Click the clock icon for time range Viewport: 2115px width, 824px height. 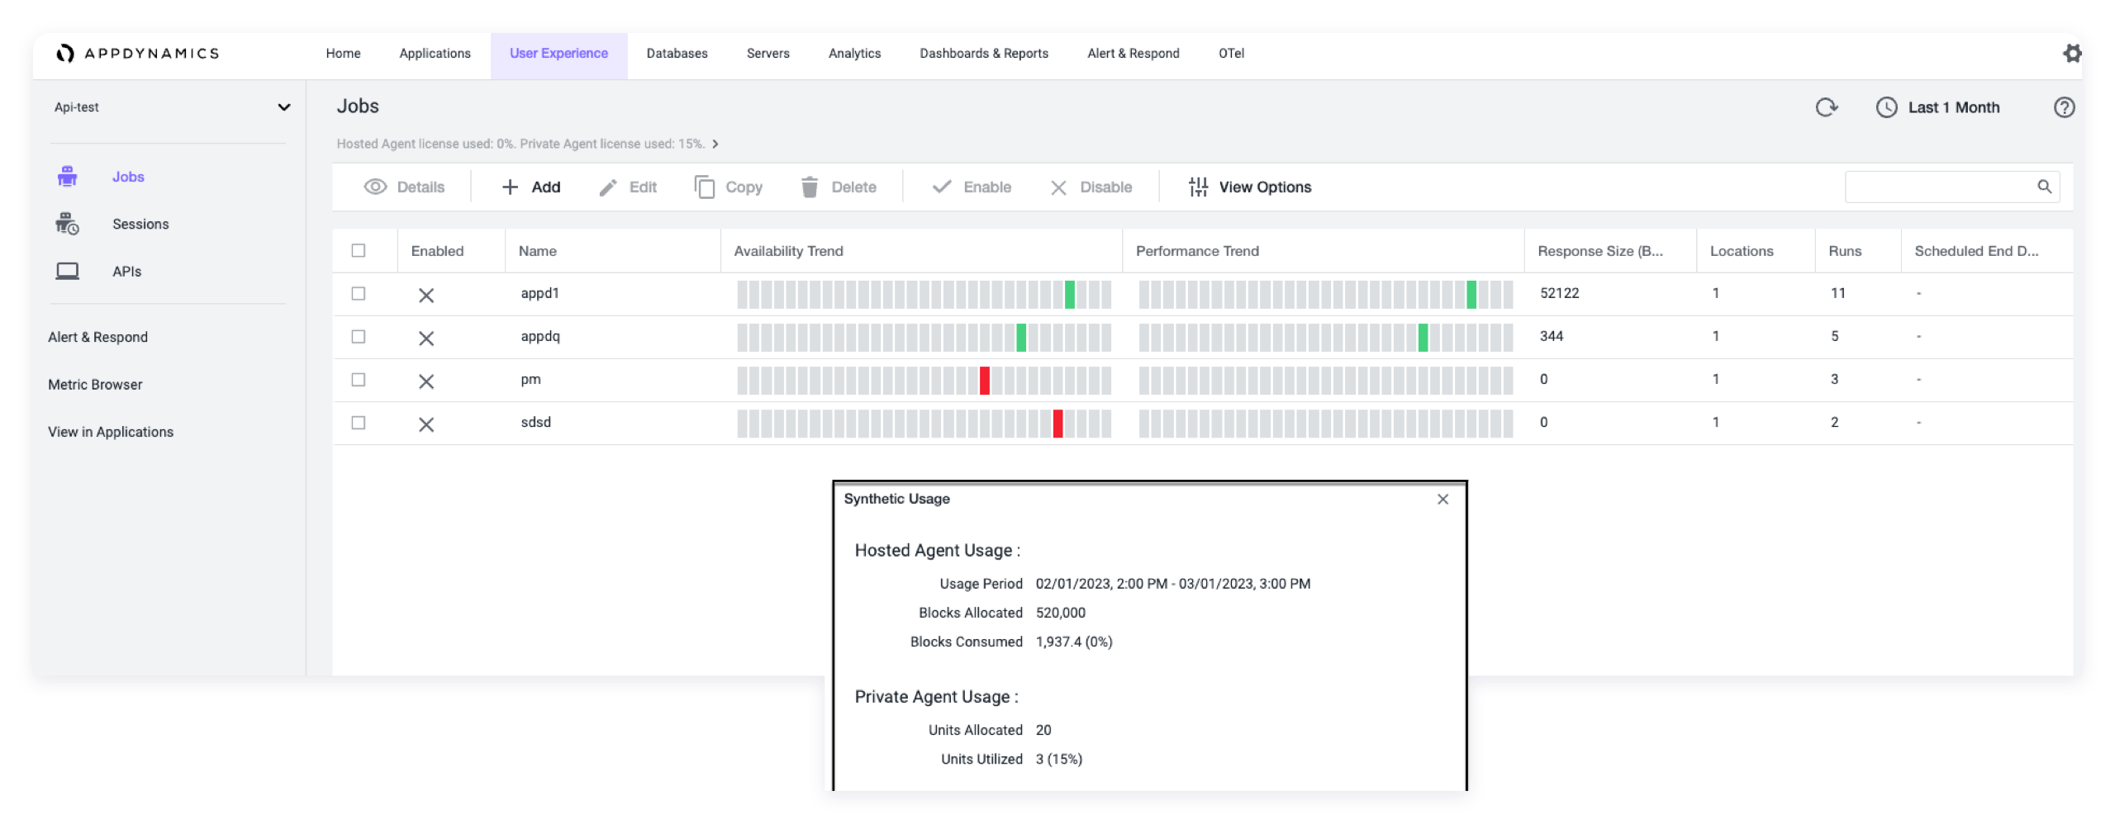[1886, 107]
